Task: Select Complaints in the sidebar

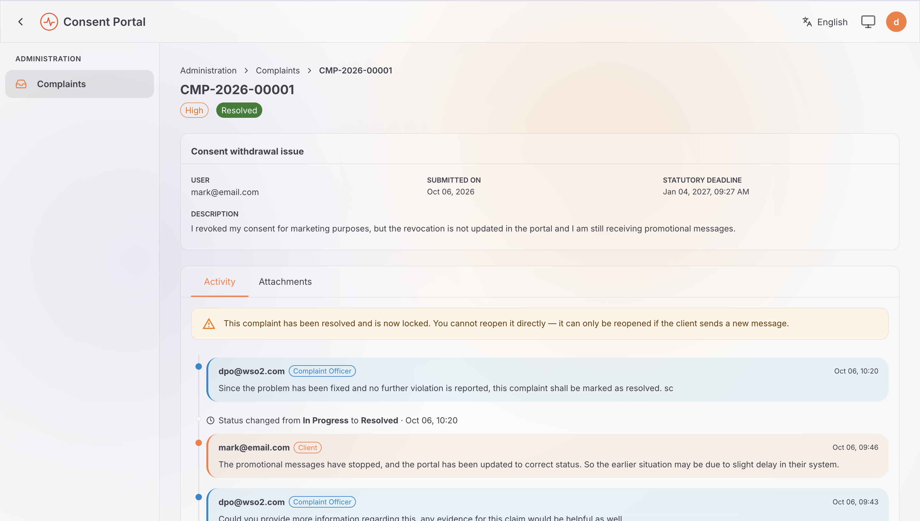Action: (80, 84)
